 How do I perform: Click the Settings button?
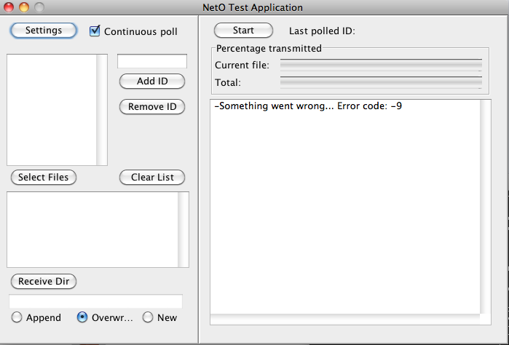pyautogui.click(x=44, y=31)
